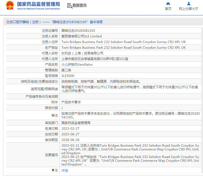The height and width of the screenshot is (176, 203).
Task: Click the registrant name 爱思意有限公司SLE Limited
Action: 81,36
